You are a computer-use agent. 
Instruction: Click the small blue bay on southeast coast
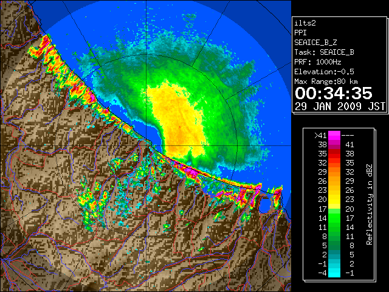[265, 204]
